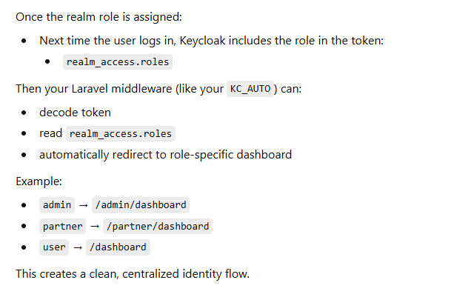This screenshot has width=471, height=297.
Task: Click the arrow after the user code chip
Action: (78, 247)
